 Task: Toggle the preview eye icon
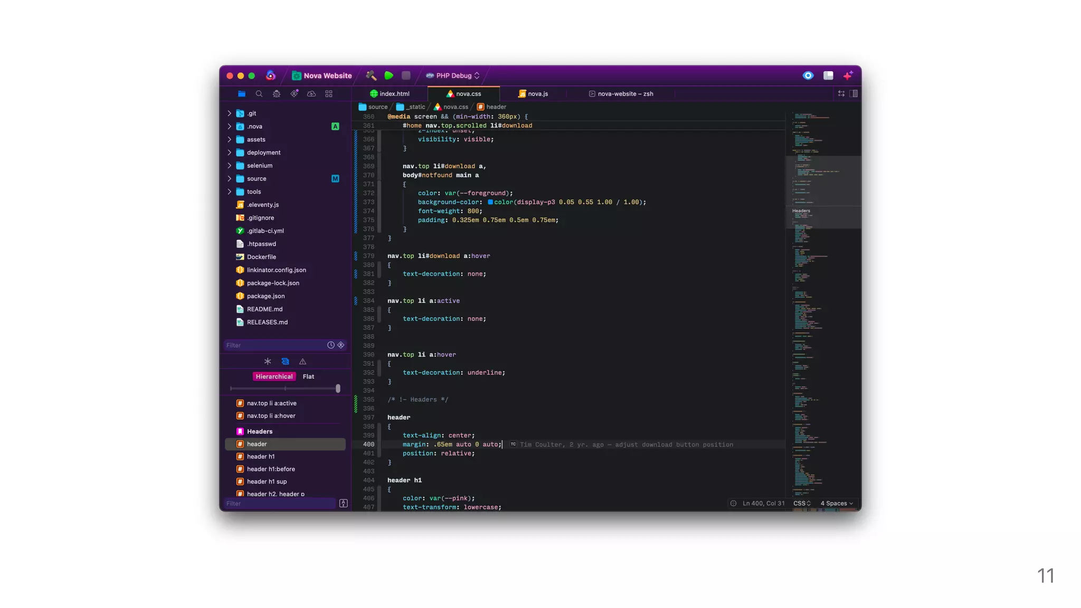pyautogui.click(x=808, y=75)
